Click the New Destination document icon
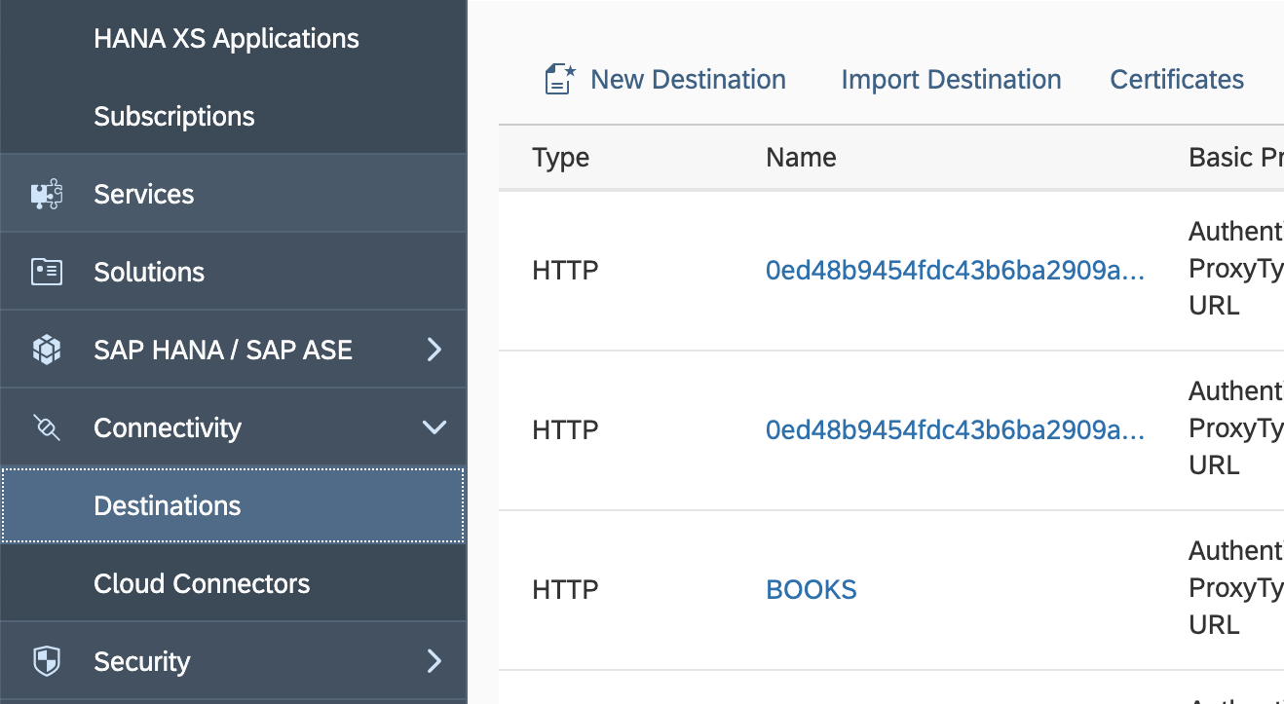The image size is (1284, 704). [559, 78]
